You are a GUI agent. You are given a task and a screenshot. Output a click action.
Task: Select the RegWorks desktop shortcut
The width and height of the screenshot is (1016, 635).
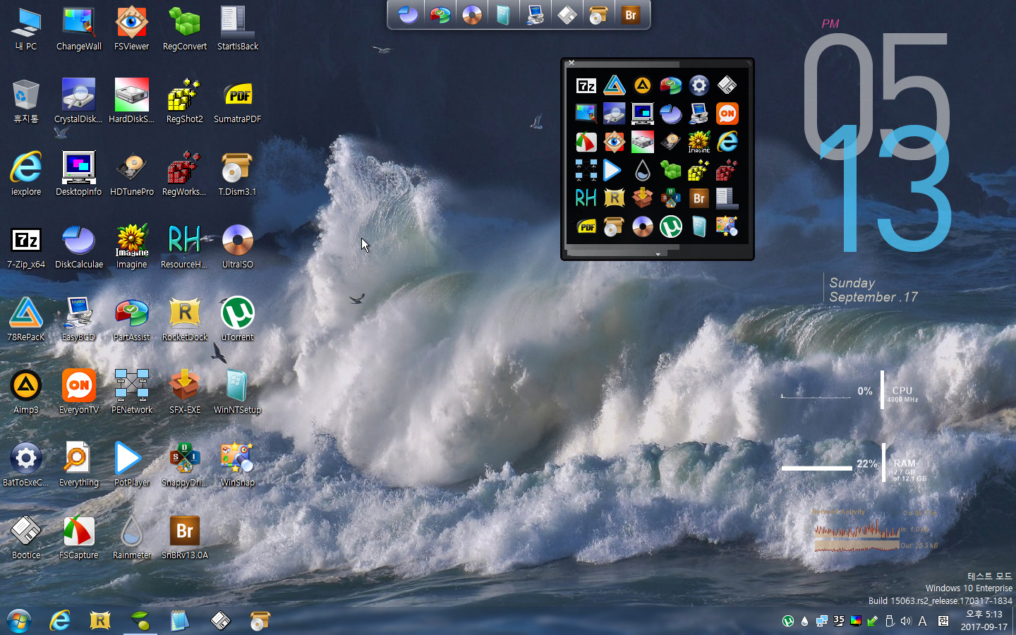(185, 174)
